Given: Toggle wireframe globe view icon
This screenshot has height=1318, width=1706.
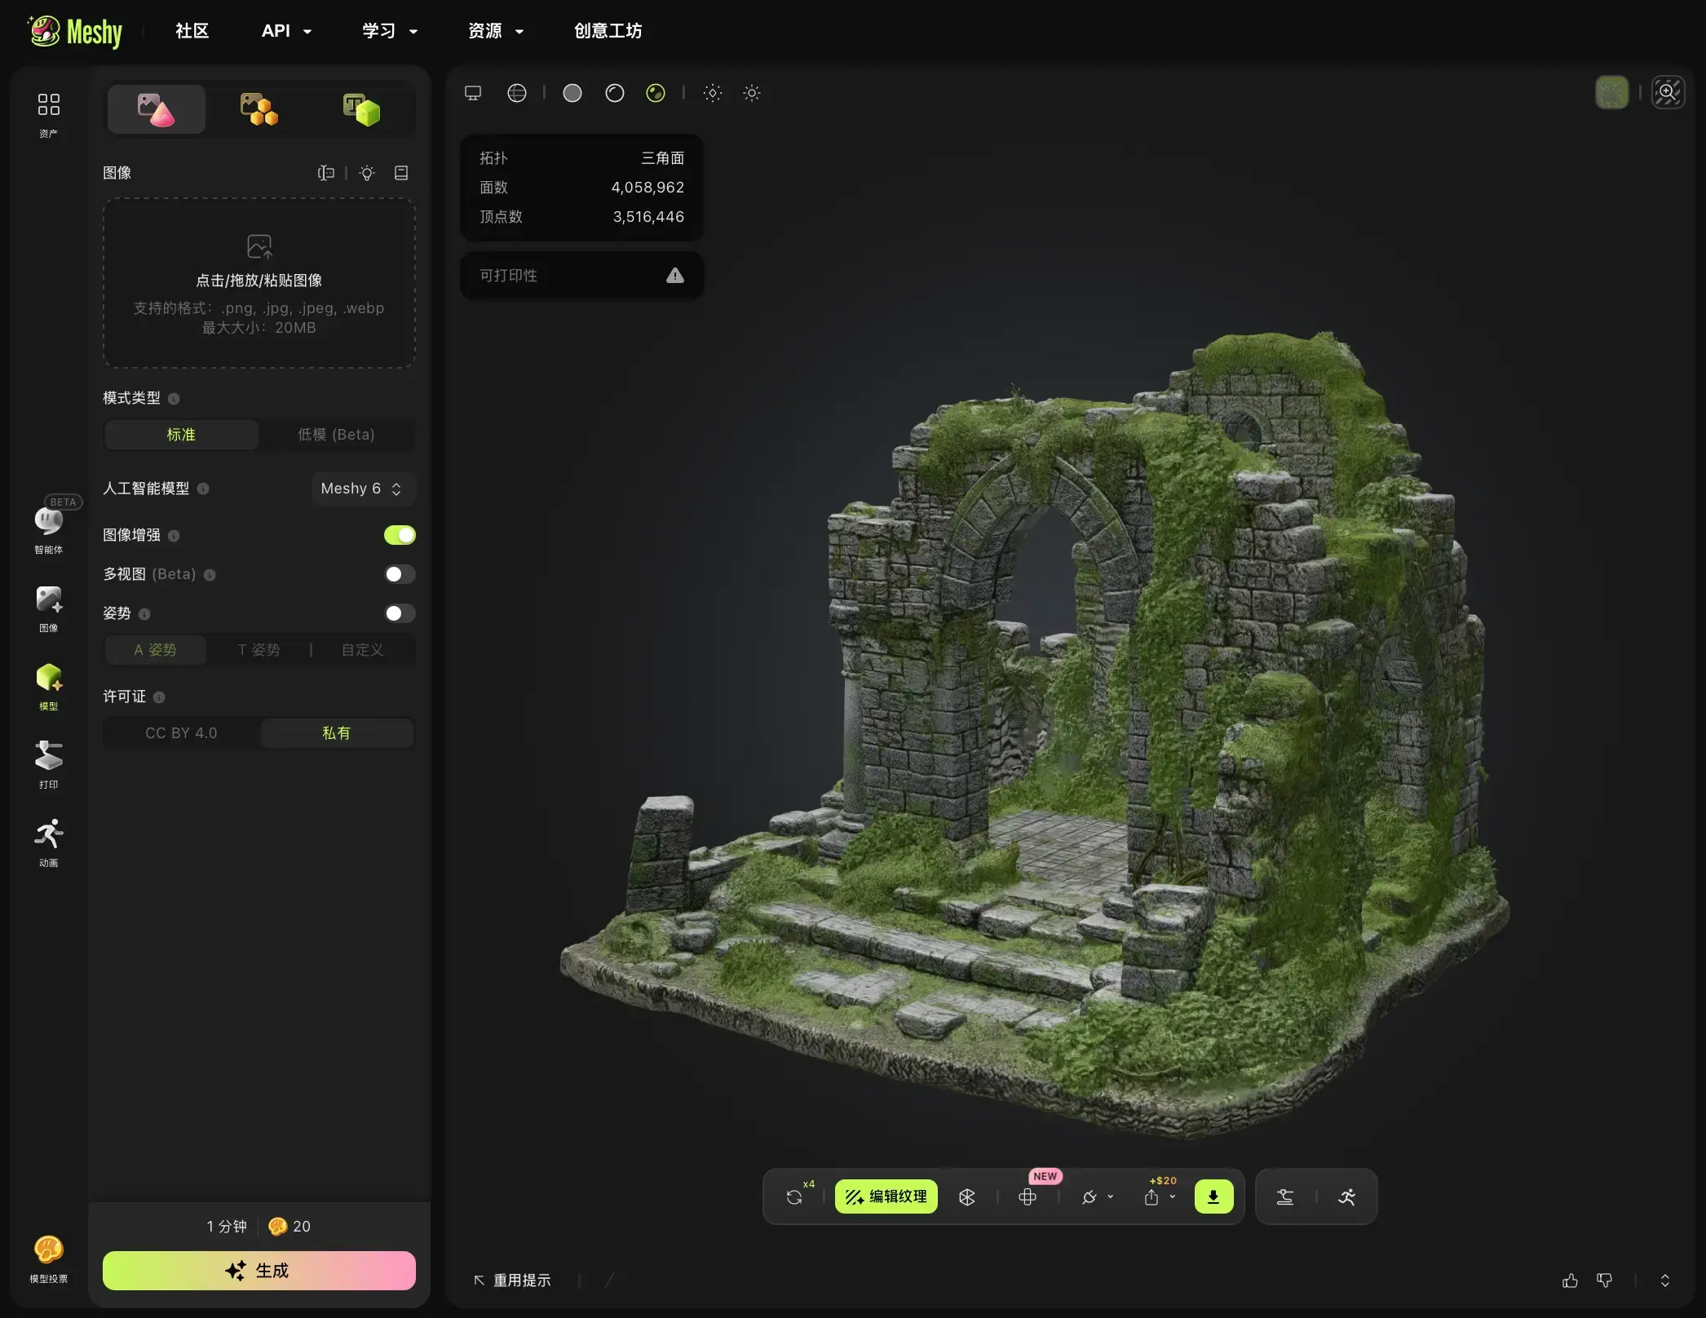Looking at the screenshot, I should (x=517, y=93).
